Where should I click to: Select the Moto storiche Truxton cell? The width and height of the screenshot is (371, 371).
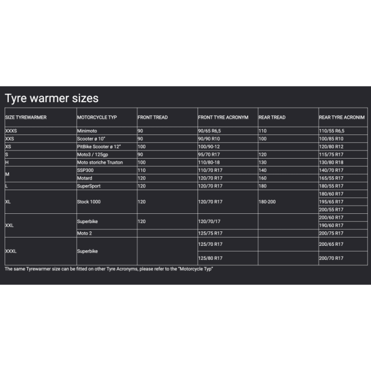100,162
